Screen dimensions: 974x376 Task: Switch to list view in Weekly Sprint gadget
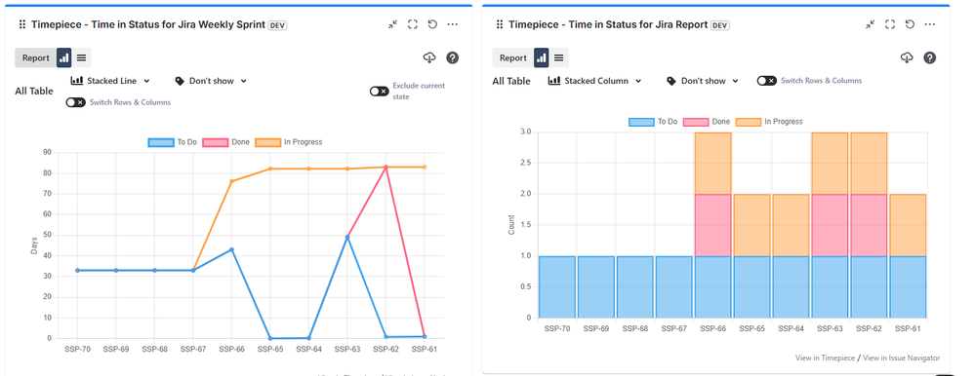coord(81,57)
